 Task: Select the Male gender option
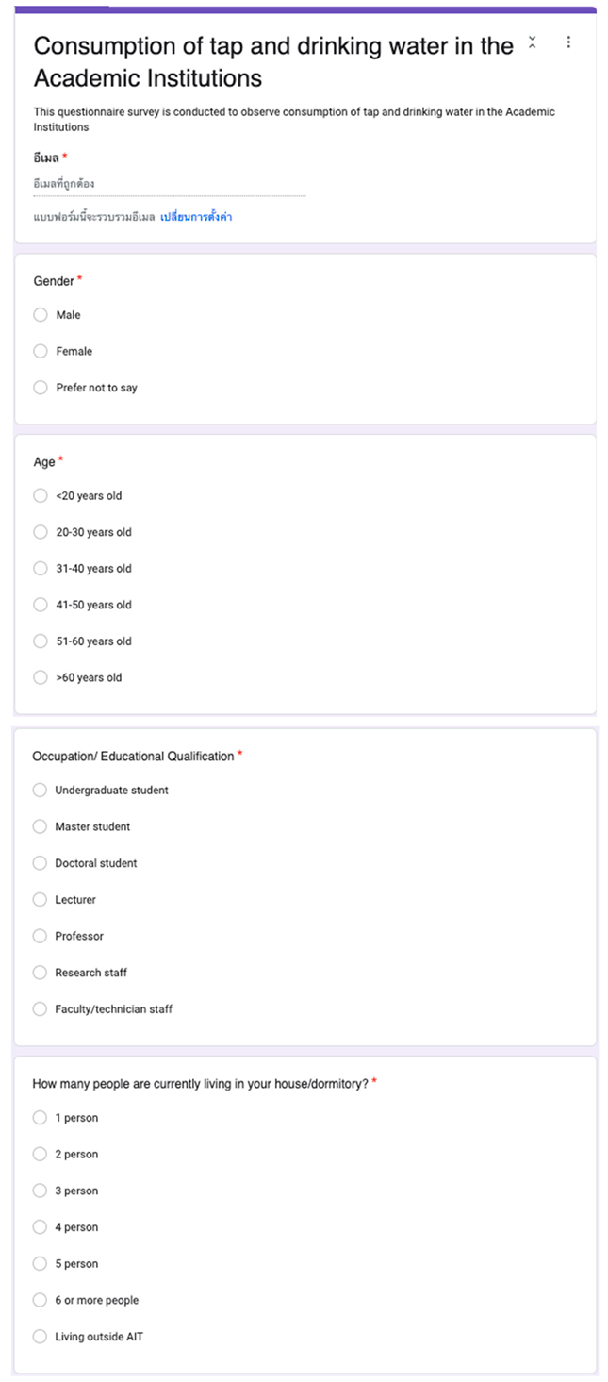pyautogui.click(x=41, y=315)
